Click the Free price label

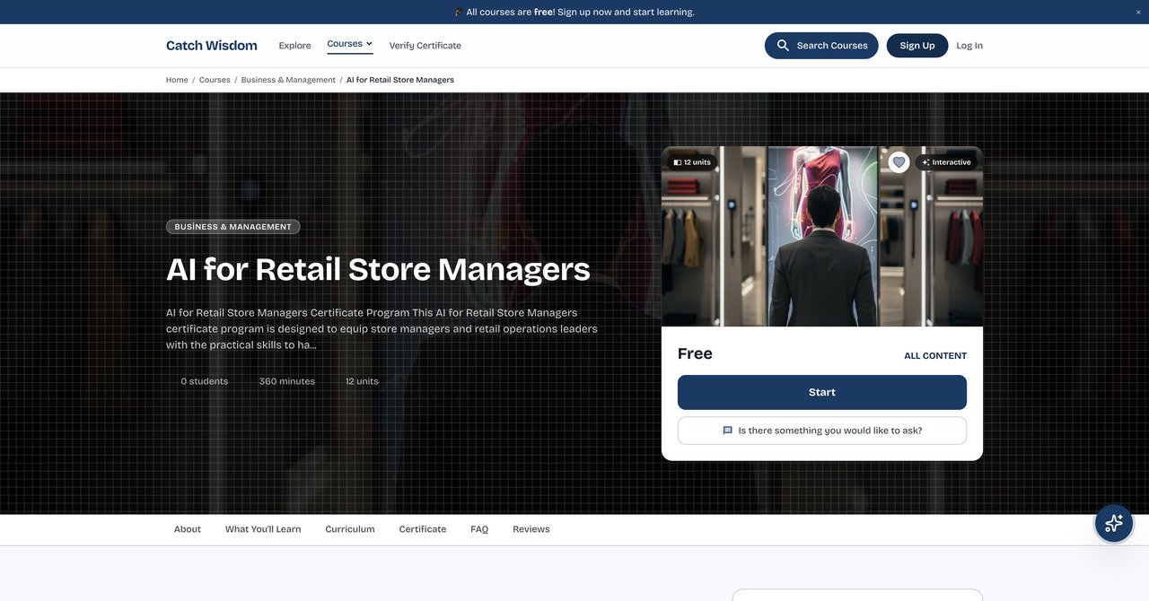click(695, 353)
